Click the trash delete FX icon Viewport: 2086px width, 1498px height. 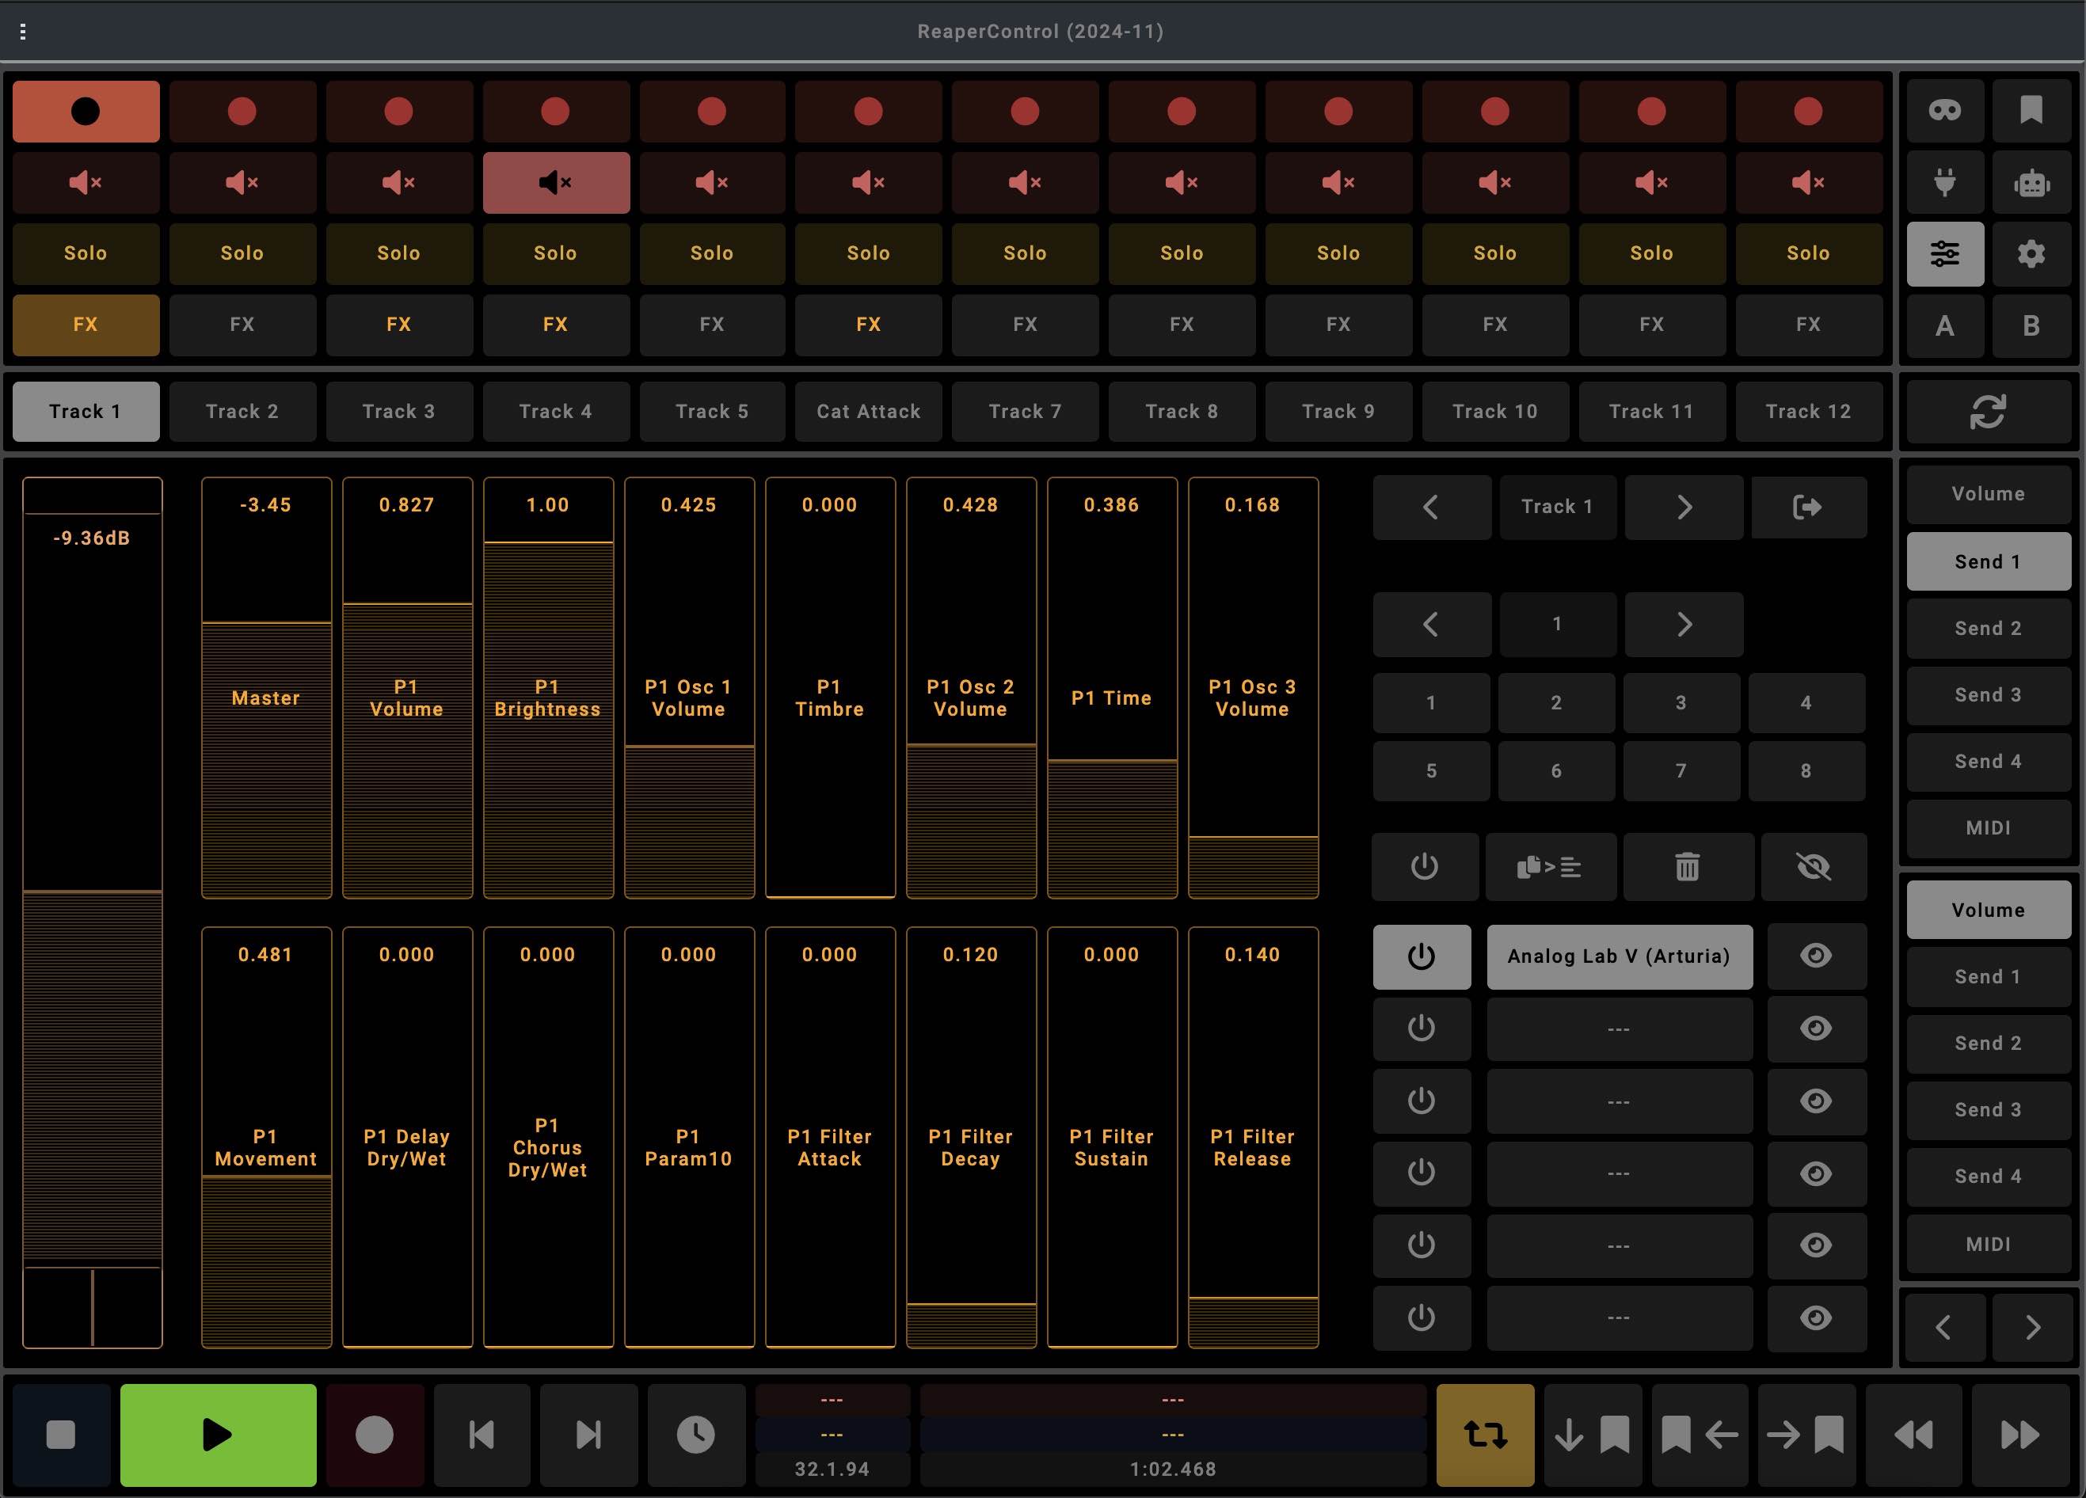1687,866
